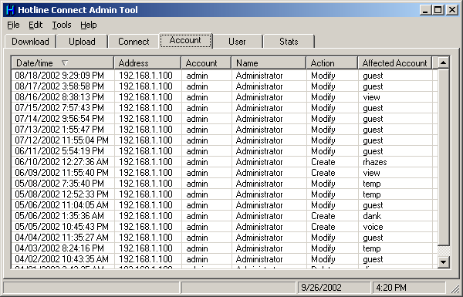Open the Edit menu
Image resolution: width=463 pixels, height=297 pixels.
click(35, 25)
